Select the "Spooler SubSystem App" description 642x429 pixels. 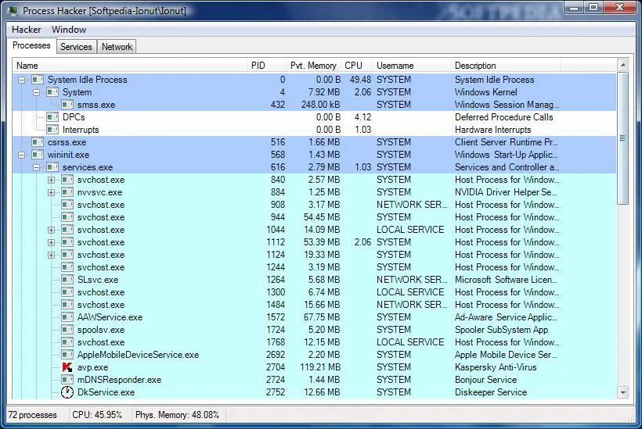(x=501, y=330)
